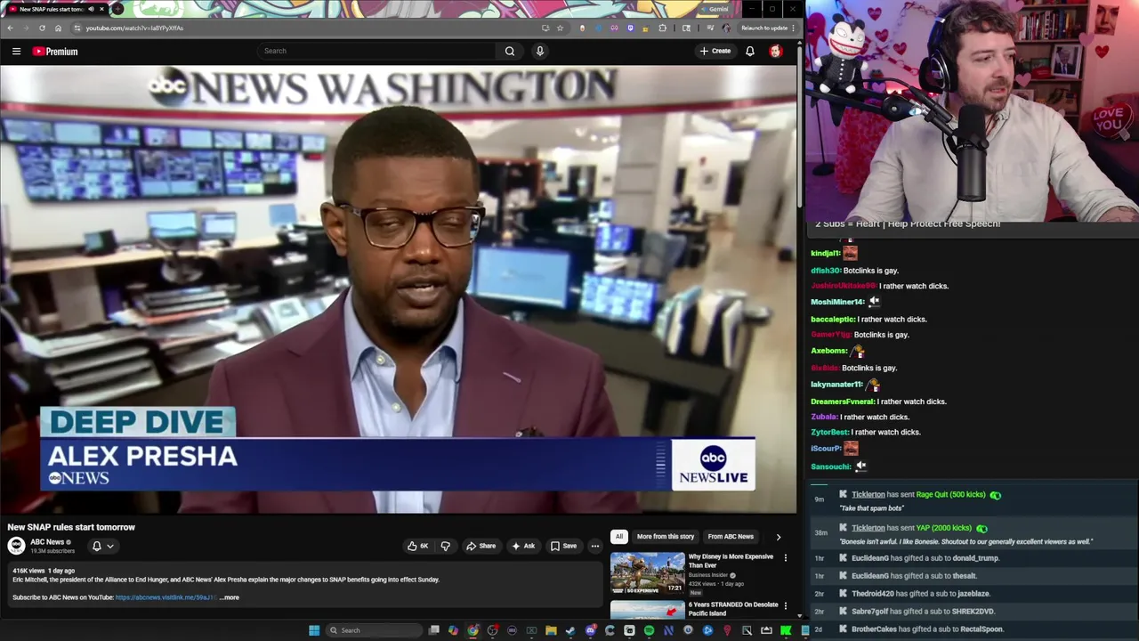Open Gemini button in browser title bar
The height and width of the screenshot is (641, 1139).
(714, 9)
